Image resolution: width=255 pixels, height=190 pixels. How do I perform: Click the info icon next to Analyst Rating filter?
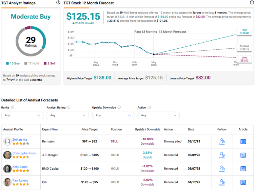coord(69,107)
